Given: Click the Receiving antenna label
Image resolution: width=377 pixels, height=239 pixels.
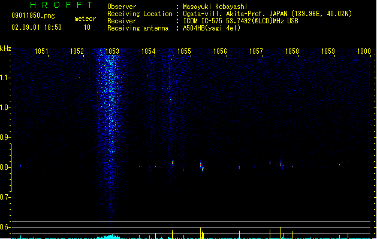Looking at the screenshot, I should [138, 28].
